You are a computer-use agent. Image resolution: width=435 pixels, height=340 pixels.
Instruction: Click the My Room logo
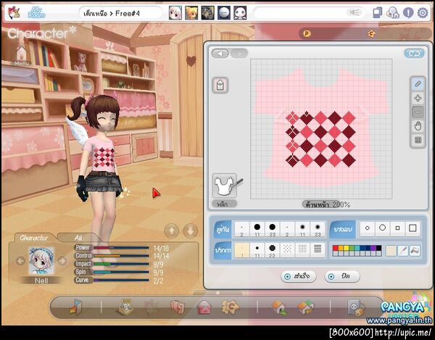coord(37,13)
